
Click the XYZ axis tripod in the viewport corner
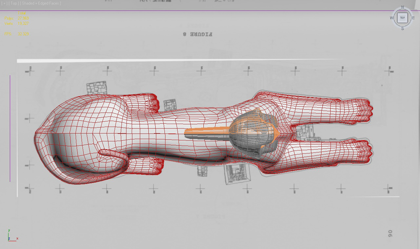click(11, 236)
